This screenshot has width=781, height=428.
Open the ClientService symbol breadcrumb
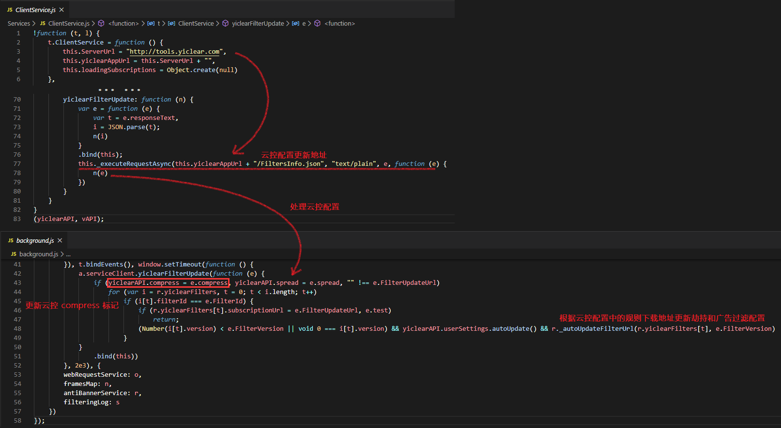pyautogui.click(x=196, y=23)
